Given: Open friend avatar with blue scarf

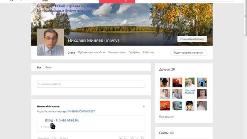Looking at the screenshot, I should [x=202, y=82].
